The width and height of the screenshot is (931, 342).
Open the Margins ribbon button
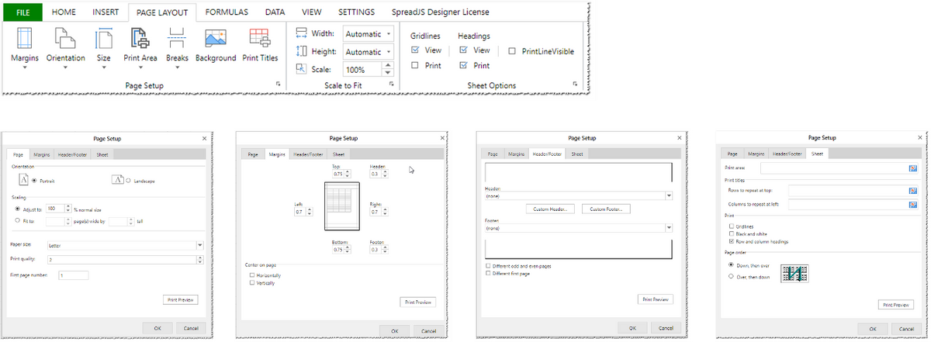[x=25, y=47]
